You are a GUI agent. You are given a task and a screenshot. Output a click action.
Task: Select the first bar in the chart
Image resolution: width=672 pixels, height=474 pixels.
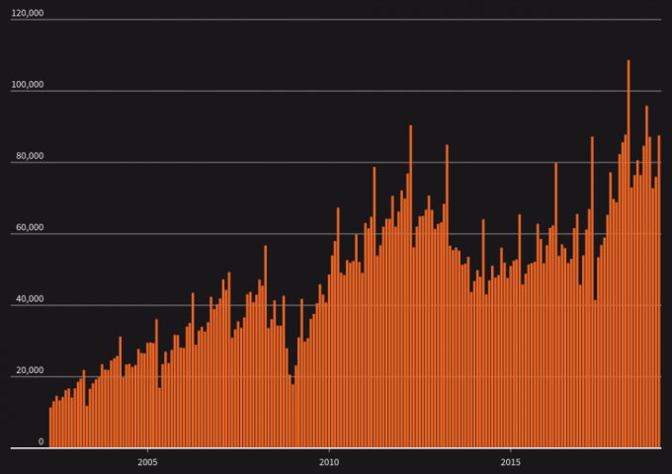click(50, 428)
